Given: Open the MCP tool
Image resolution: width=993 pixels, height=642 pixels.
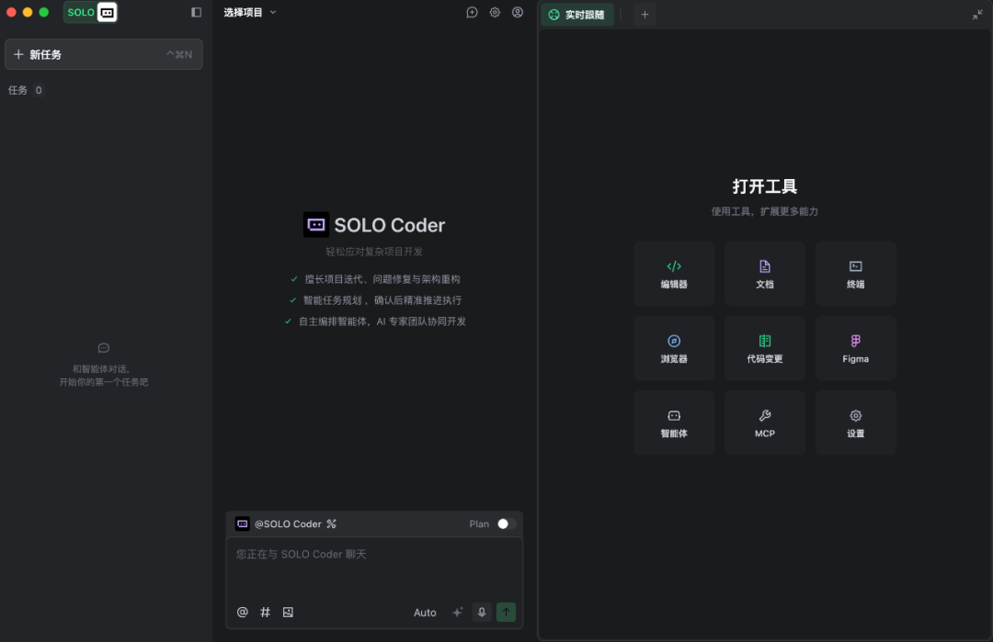Looking at the screenshot, I should point(764,422).
